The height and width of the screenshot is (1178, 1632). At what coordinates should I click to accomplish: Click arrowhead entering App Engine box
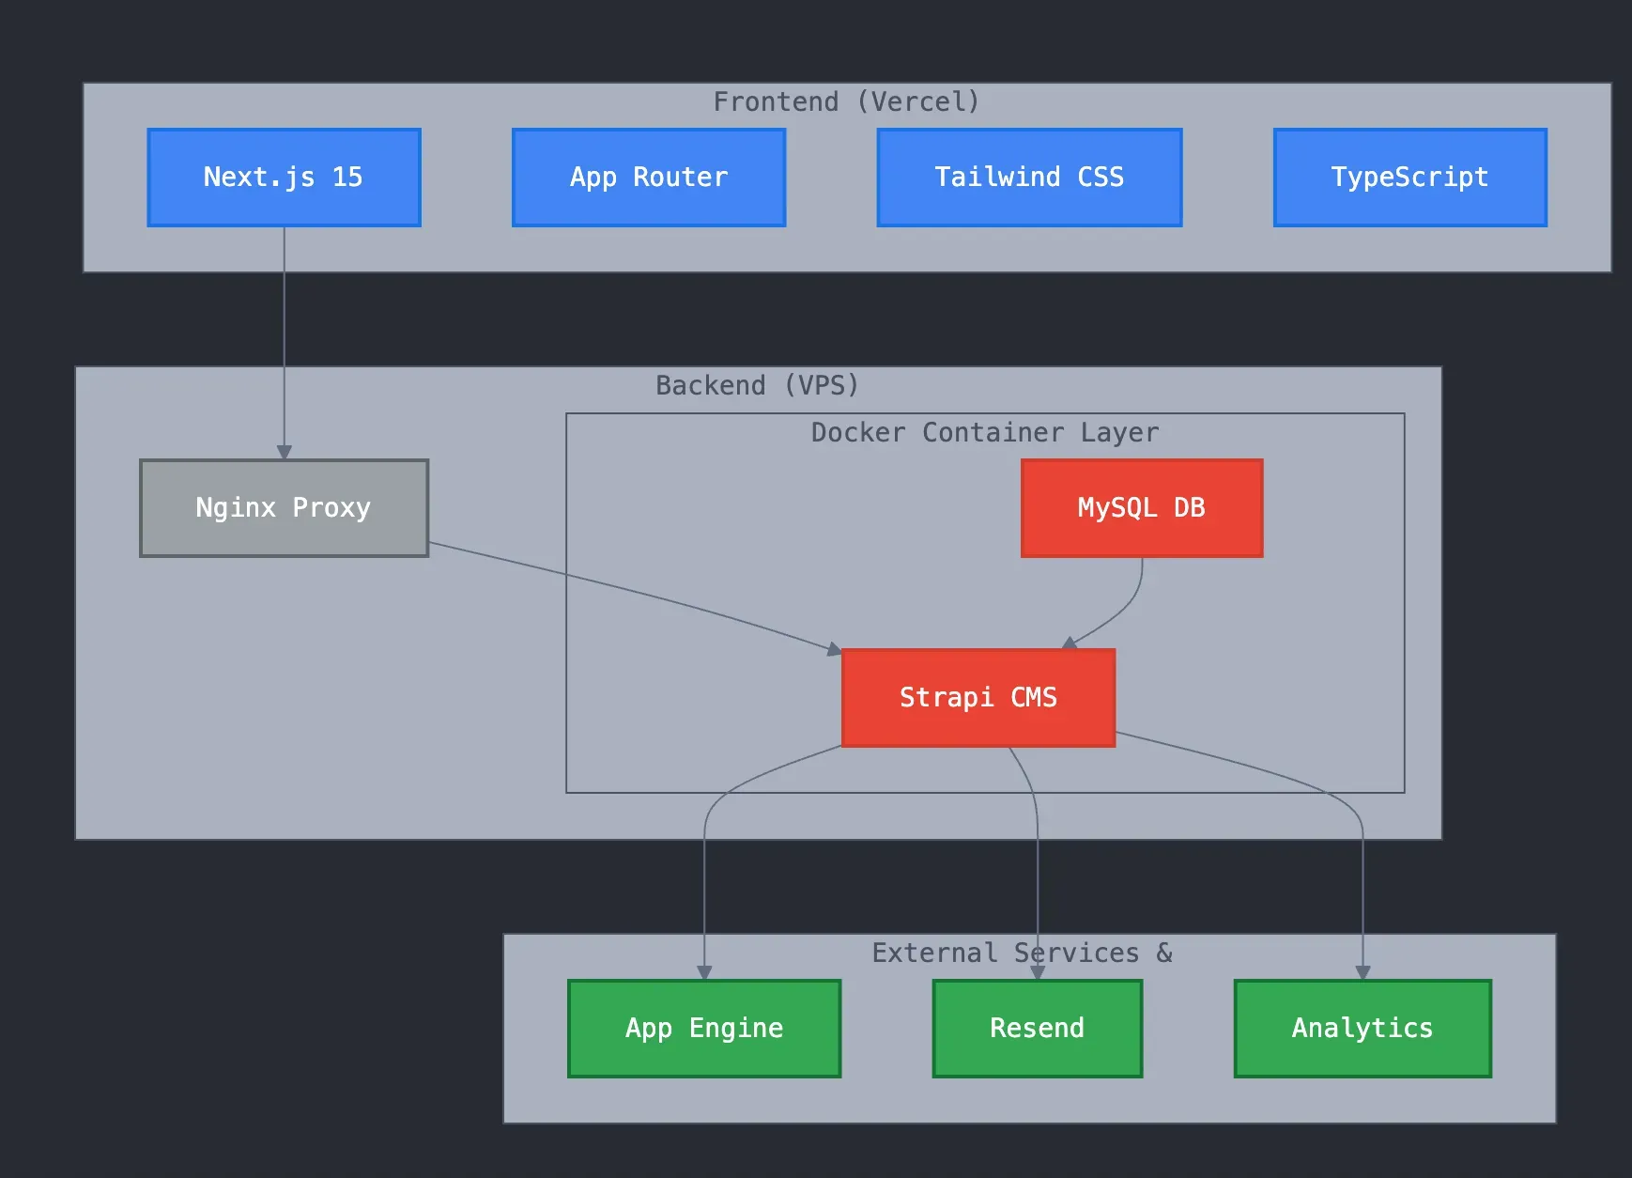(x=704, y=973)
